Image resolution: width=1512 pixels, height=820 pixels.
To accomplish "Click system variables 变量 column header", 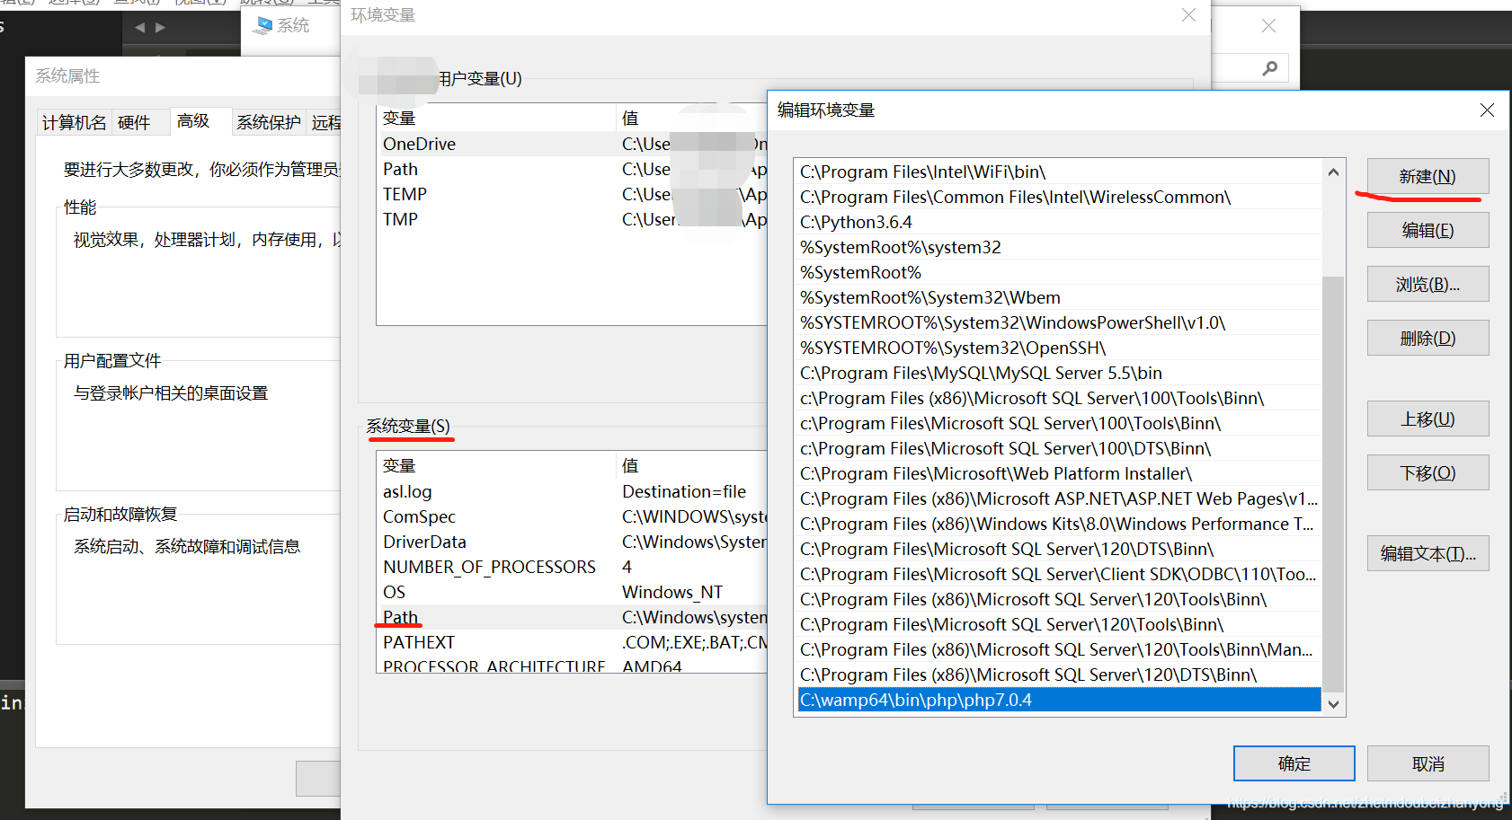I will pos(496,465).
